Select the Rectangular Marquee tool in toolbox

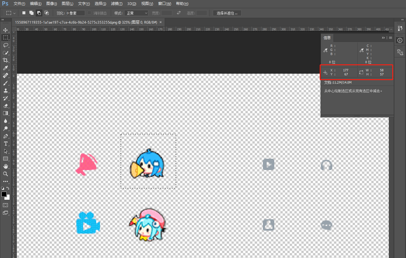click(6, 38)
